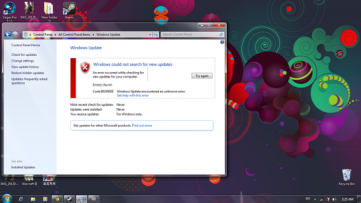
Task: Select Windows Update breadcrumb segment
Action: click(108, 35)
